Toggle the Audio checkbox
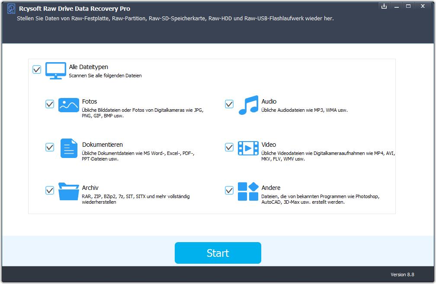 tap(229, 104)
